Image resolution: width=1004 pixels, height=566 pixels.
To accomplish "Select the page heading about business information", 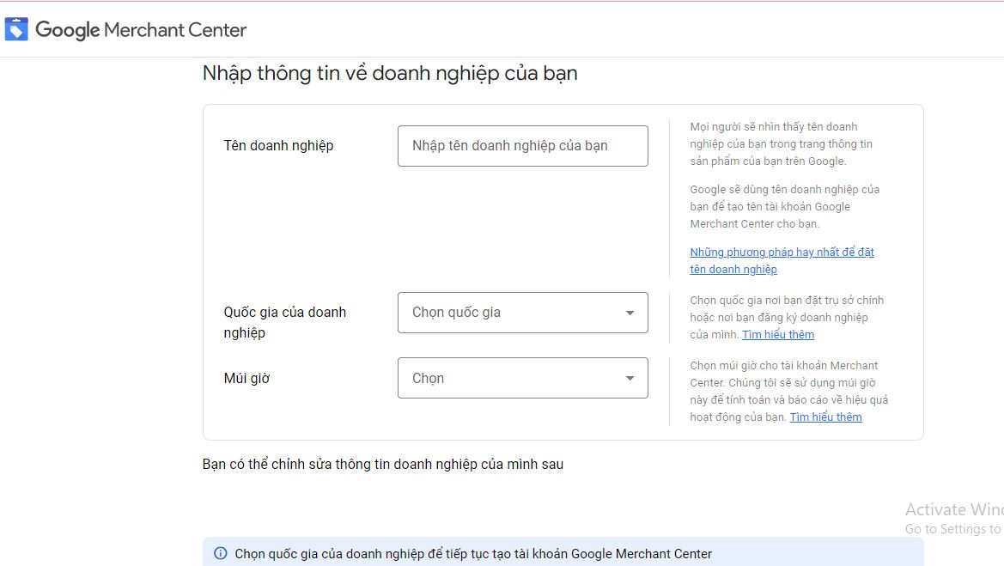I will [x=388, y=73].
